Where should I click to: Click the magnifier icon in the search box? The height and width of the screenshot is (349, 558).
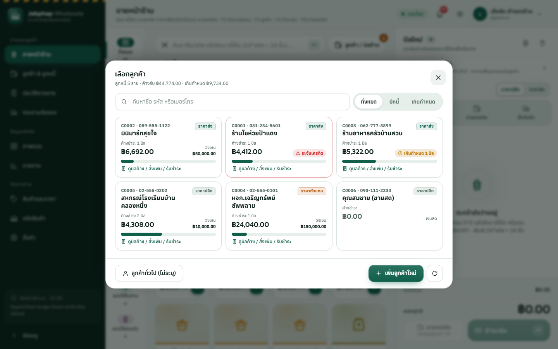(124, 102)
